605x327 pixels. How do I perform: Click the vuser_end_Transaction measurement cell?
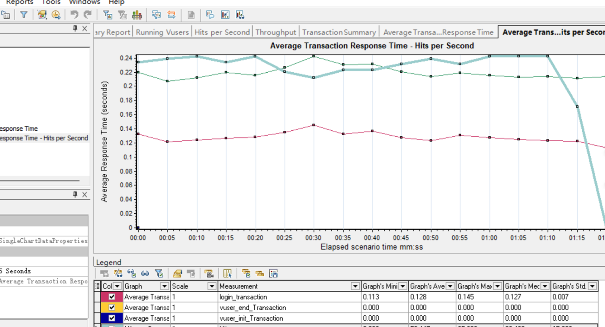290,308
